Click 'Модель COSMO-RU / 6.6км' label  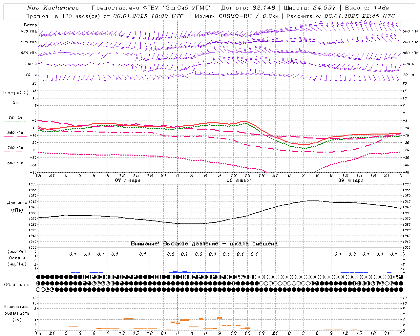click(x=236, y=16)
